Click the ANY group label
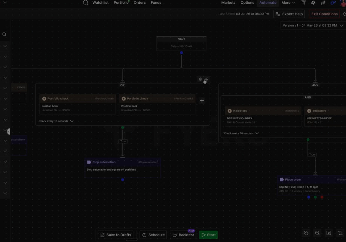346x242 pixels. tap(315, 85)
